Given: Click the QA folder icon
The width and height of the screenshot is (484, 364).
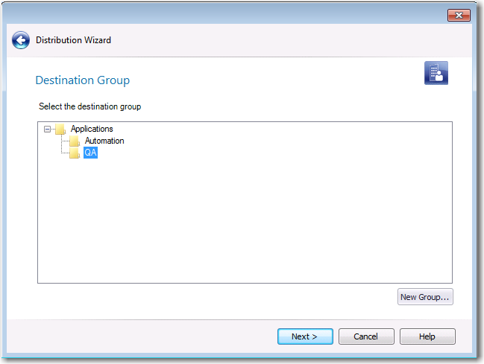Looking at the screenshot, I should (75, 153).
